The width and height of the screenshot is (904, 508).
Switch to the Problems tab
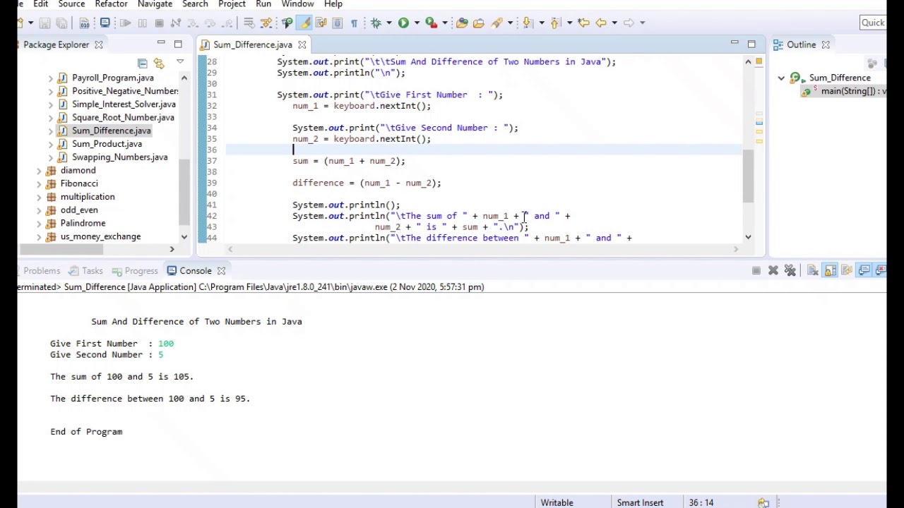coord(42,271)
